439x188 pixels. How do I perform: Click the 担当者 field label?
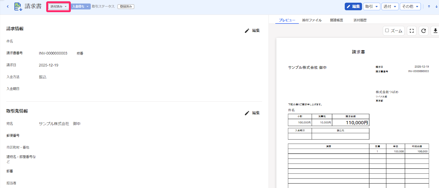pyautogui.click(x=11, y=183)
